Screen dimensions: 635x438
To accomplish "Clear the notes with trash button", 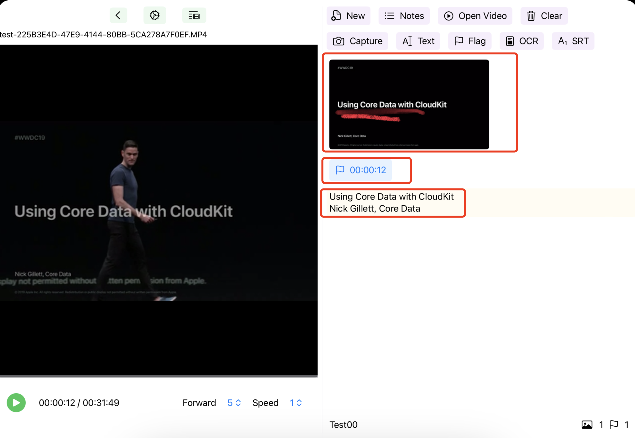I will click(544, 16).
